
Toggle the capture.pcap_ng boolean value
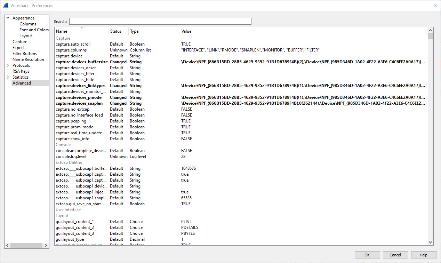pos(186,121)
